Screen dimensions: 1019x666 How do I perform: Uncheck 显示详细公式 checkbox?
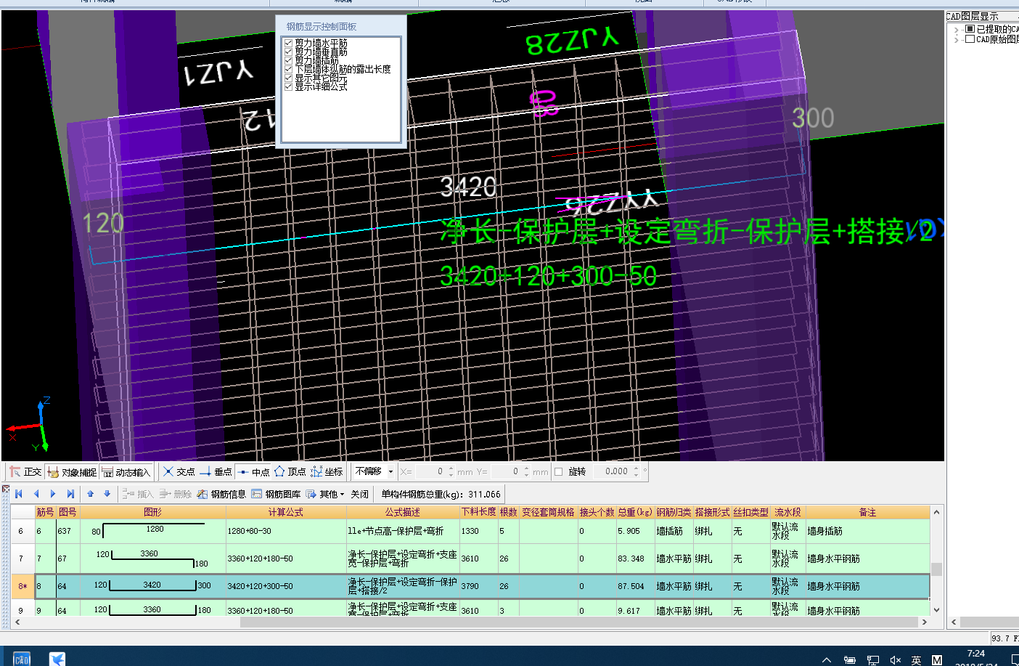[288, 86]
